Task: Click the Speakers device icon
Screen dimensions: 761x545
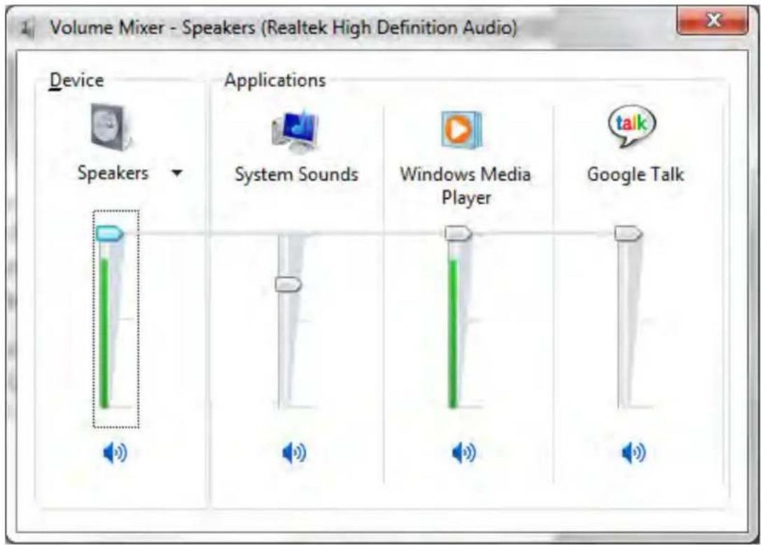Action: coord(111,127)
